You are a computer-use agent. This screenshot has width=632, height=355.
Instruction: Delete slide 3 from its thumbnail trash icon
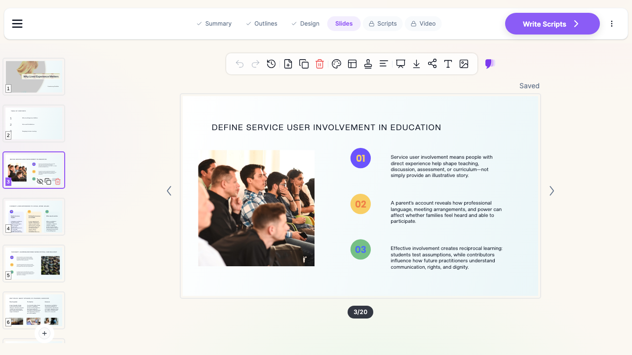[57, 181]
